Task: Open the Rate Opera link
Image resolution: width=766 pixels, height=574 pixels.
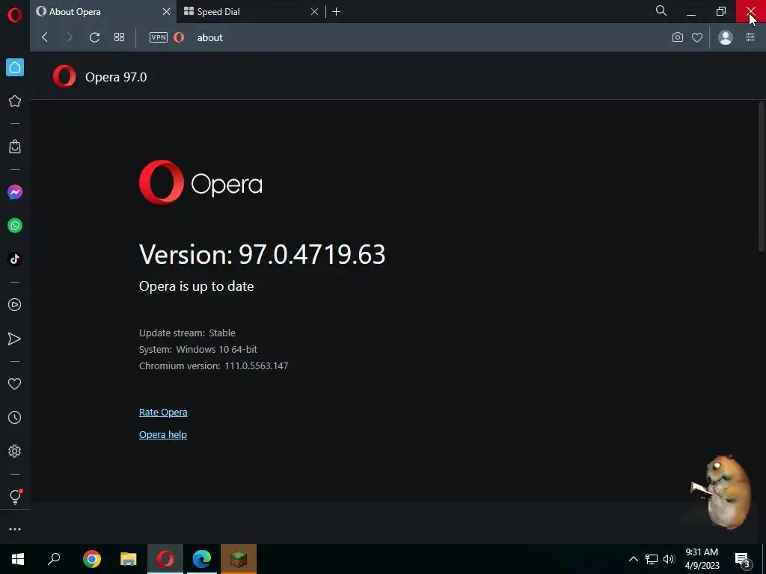Action: point(163,413)
